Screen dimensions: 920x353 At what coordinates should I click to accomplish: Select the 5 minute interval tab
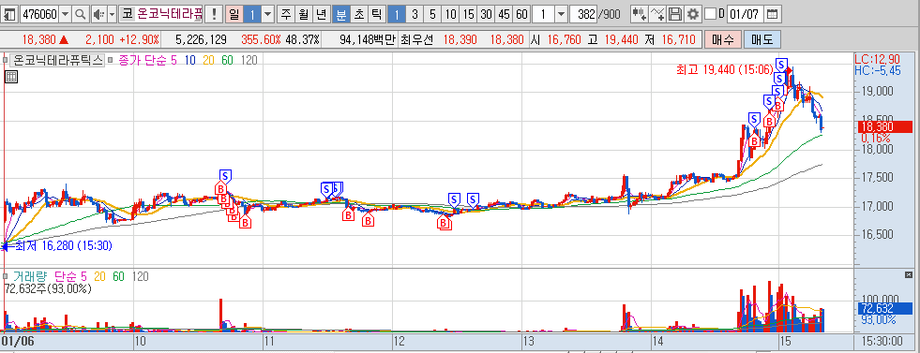(432, 13)
